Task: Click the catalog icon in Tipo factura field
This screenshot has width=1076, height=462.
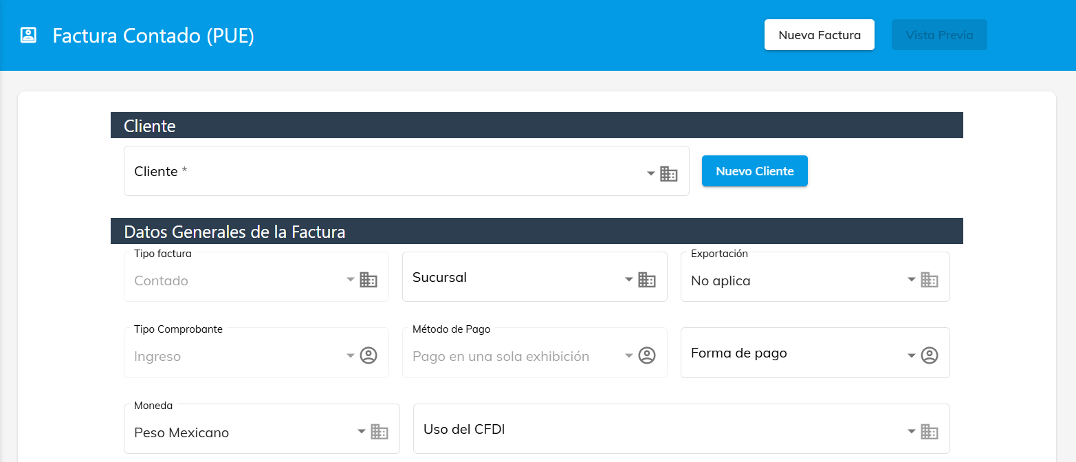Action: 369,279
